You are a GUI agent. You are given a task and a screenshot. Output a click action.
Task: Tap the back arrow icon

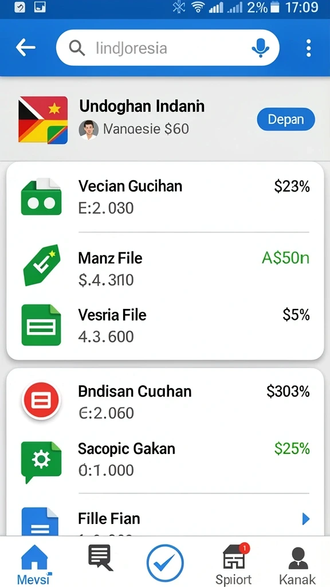26,48
